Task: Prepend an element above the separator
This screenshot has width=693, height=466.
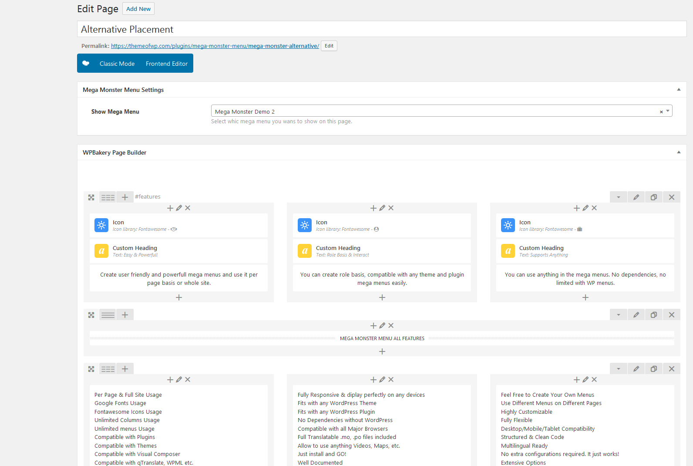Action: (x=373, y=326)
